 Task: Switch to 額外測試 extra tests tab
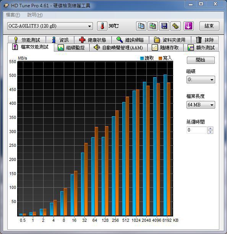(x=201, y=48)
